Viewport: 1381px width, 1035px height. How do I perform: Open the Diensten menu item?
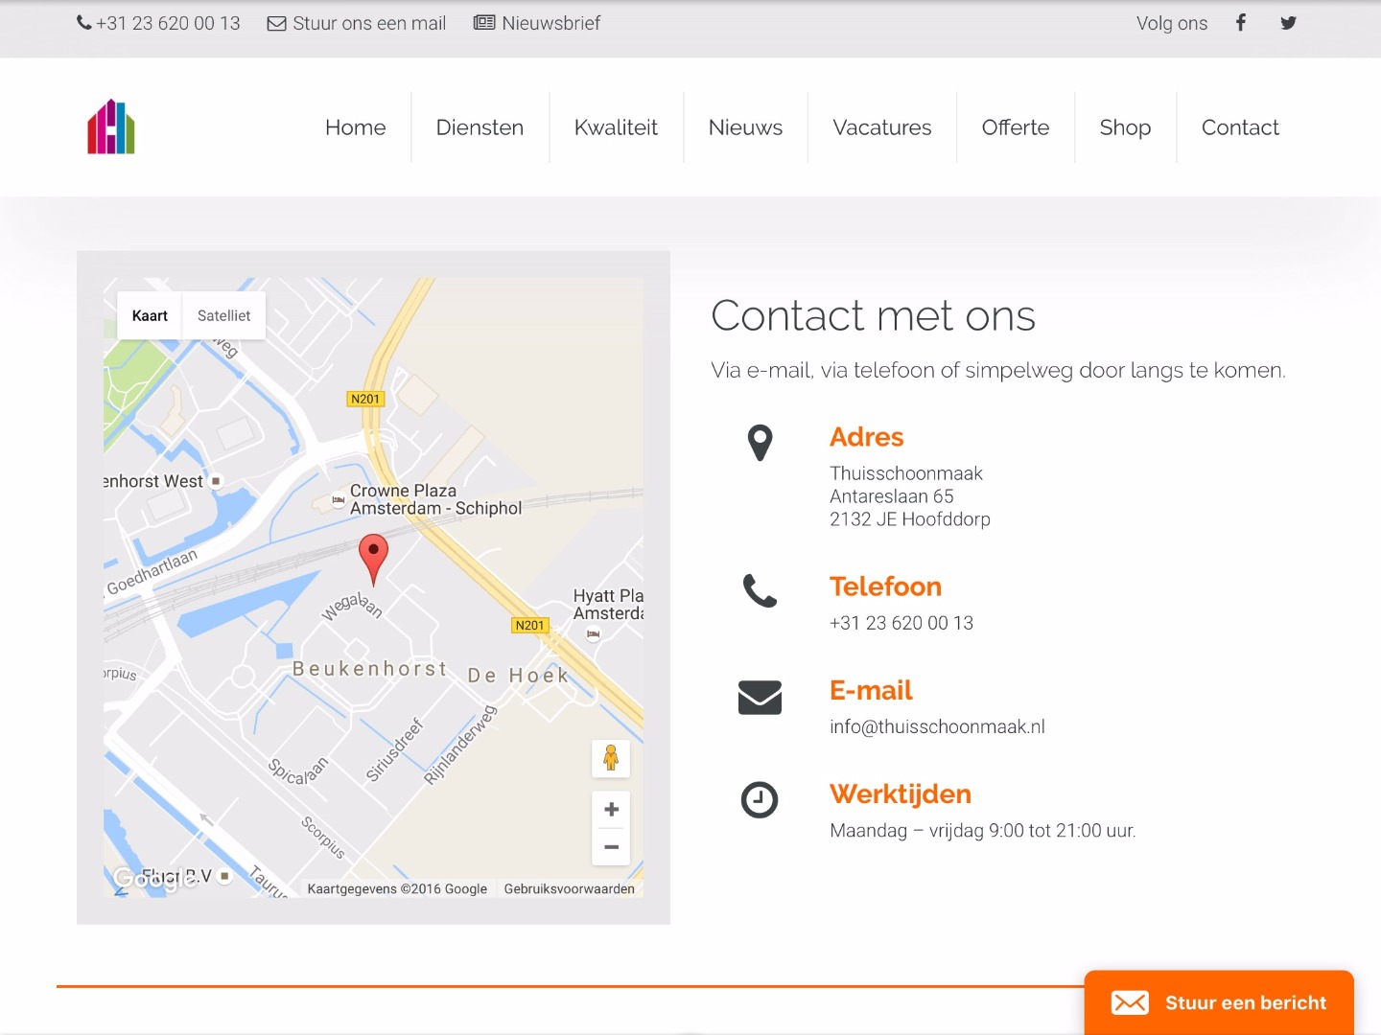(x=480, y=127)
